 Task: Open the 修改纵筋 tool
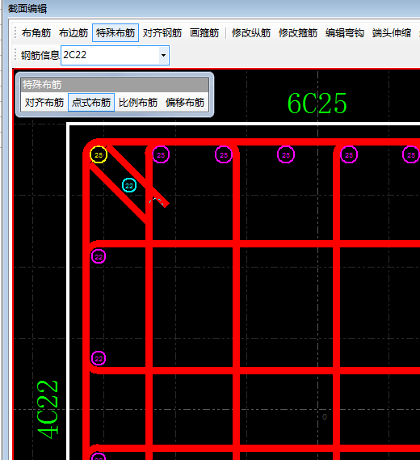pyautogui.click(x=251, y=33)
